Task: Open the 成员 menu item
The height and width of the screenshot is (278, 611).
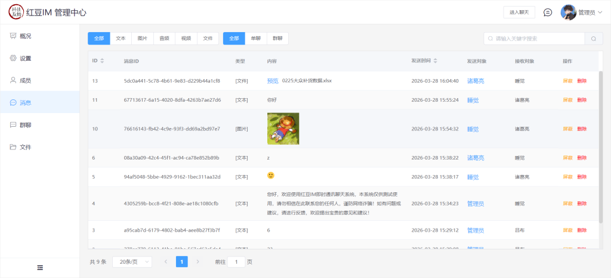Action: click(40, 80)
